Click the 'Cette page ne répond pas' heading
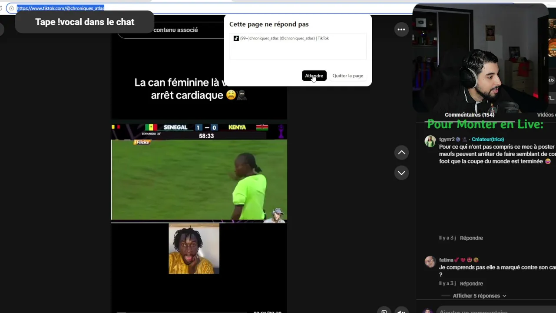556x313 pixels. tap(269, 24)
